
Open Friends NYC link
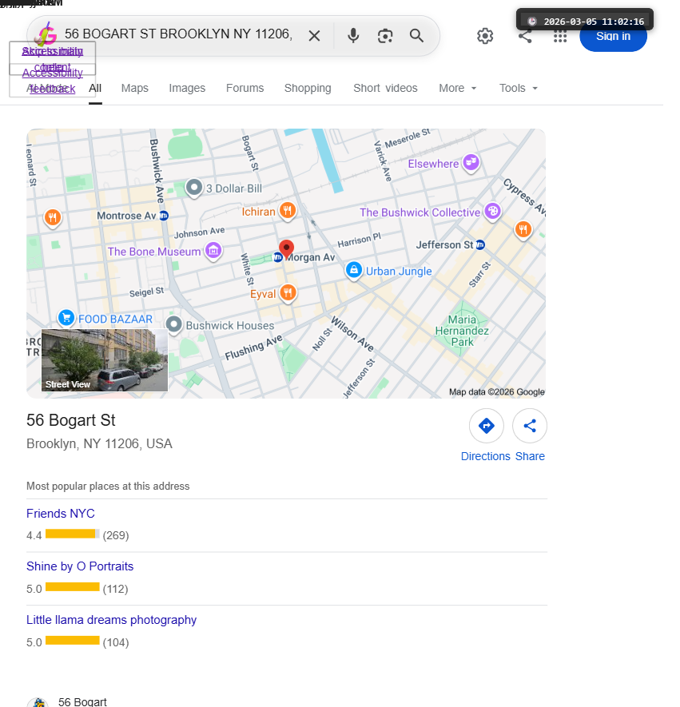tap(61, 514)
